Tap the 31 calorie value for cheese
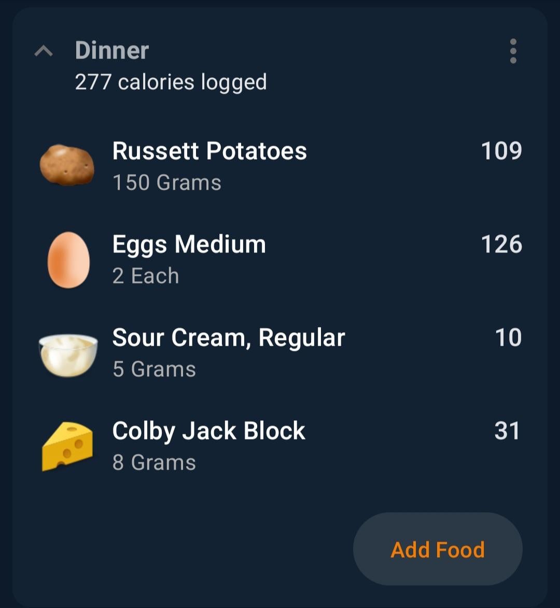560x608 pixels. [507, 431]
